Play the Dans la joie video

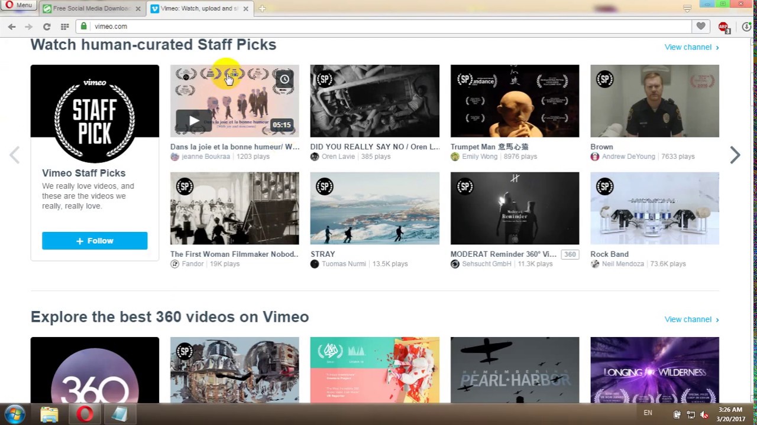point(193,120)
